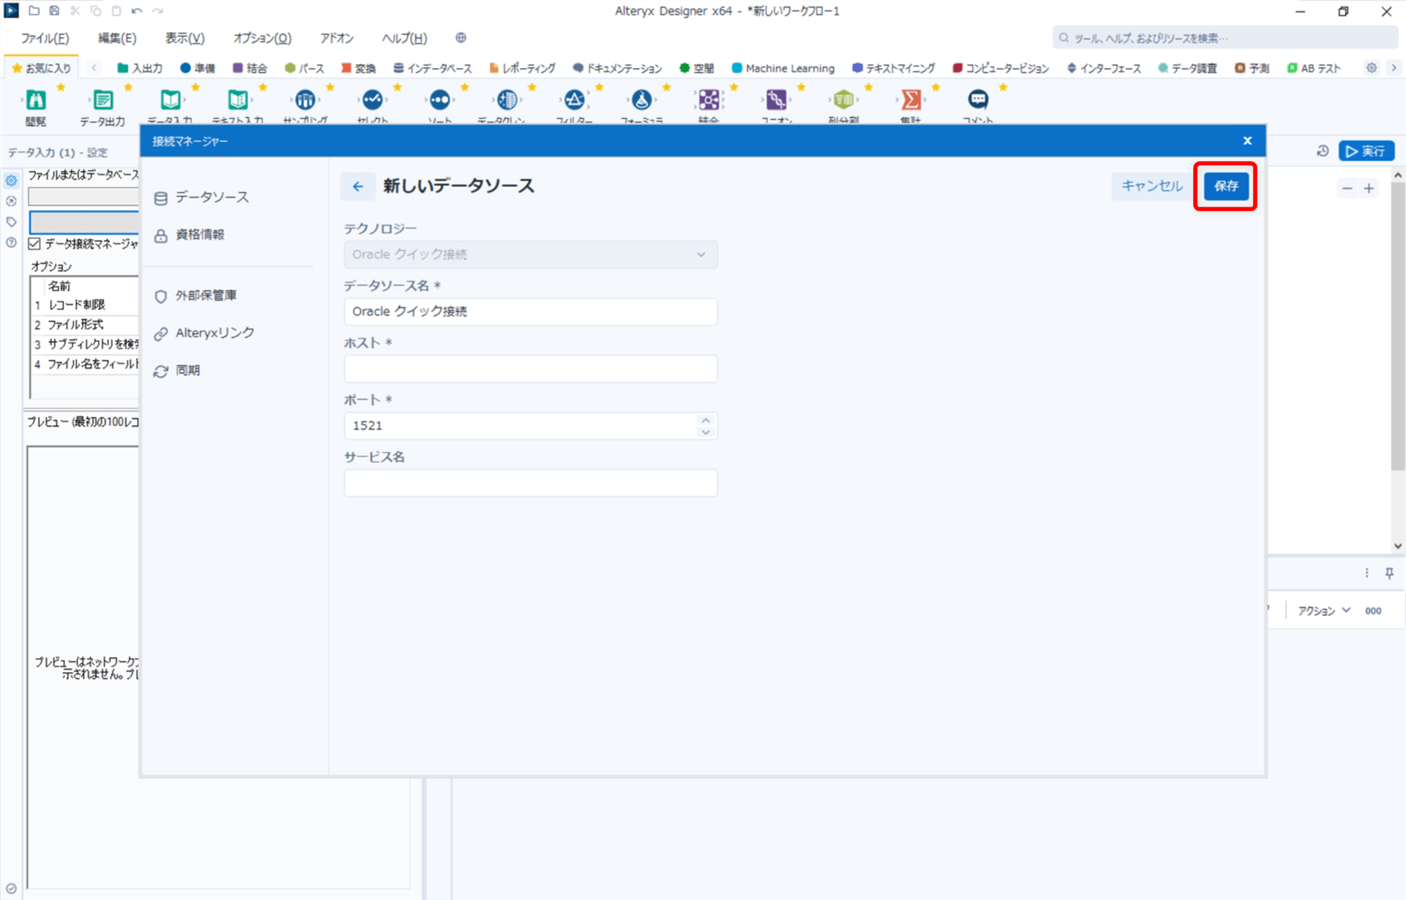
Task: Open the results panel three-dot menu
Action: (x=1367, y=573)
